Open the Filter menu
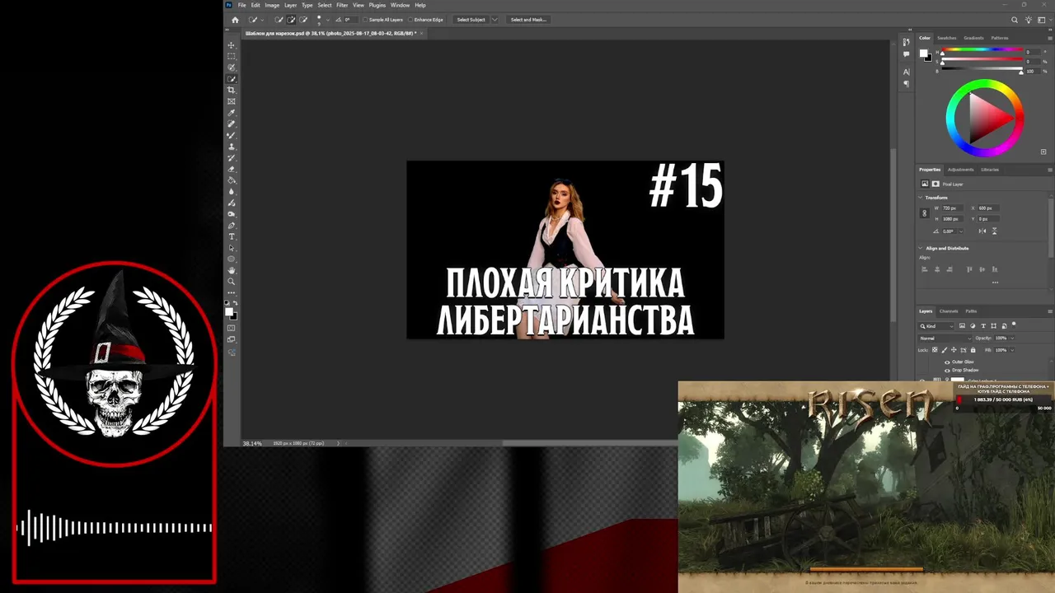The image size is (1055, 593). (x=342, y=5)
